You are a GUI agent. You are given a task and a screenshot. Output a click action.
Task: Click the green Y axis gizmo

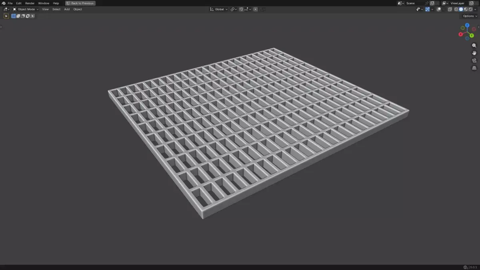click(472, 36)
